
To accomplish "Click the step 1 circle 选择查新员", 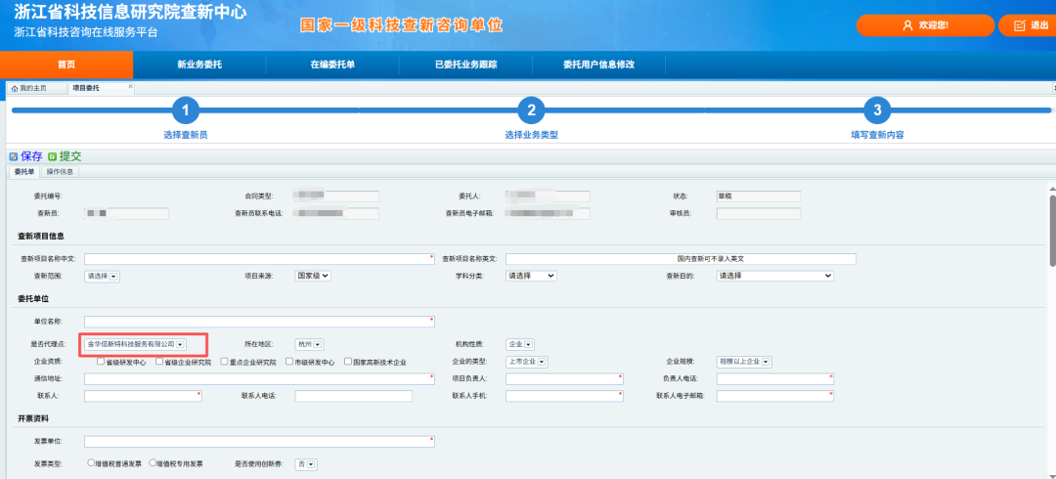I will point(186,110).
